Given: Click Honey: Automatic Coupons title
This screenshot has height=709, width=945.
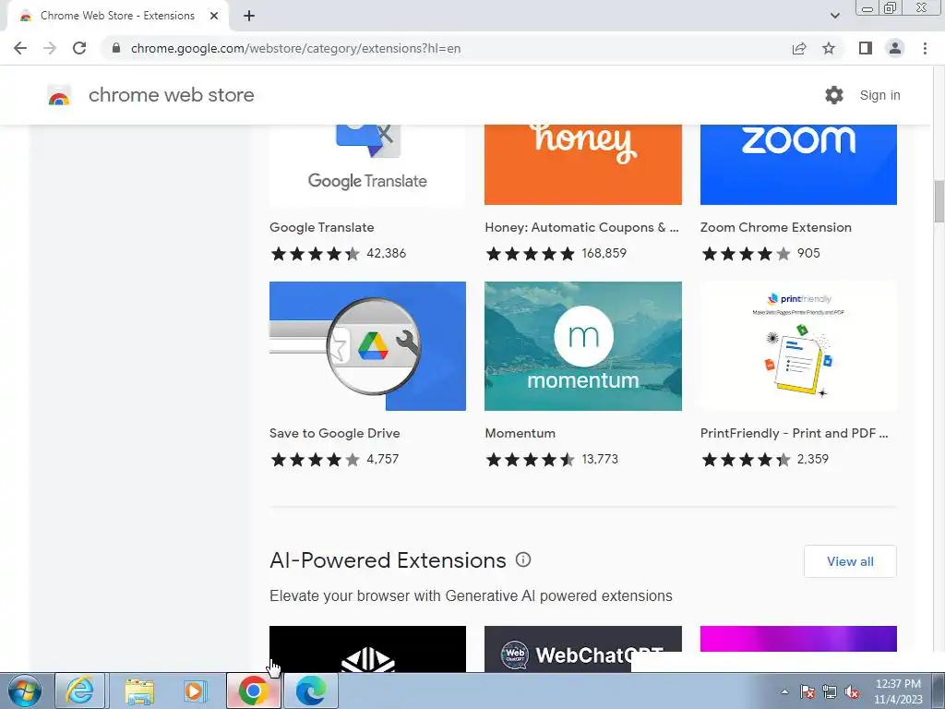Looking at the screenshot, I should pyautogui.click(x=581, y=227).
